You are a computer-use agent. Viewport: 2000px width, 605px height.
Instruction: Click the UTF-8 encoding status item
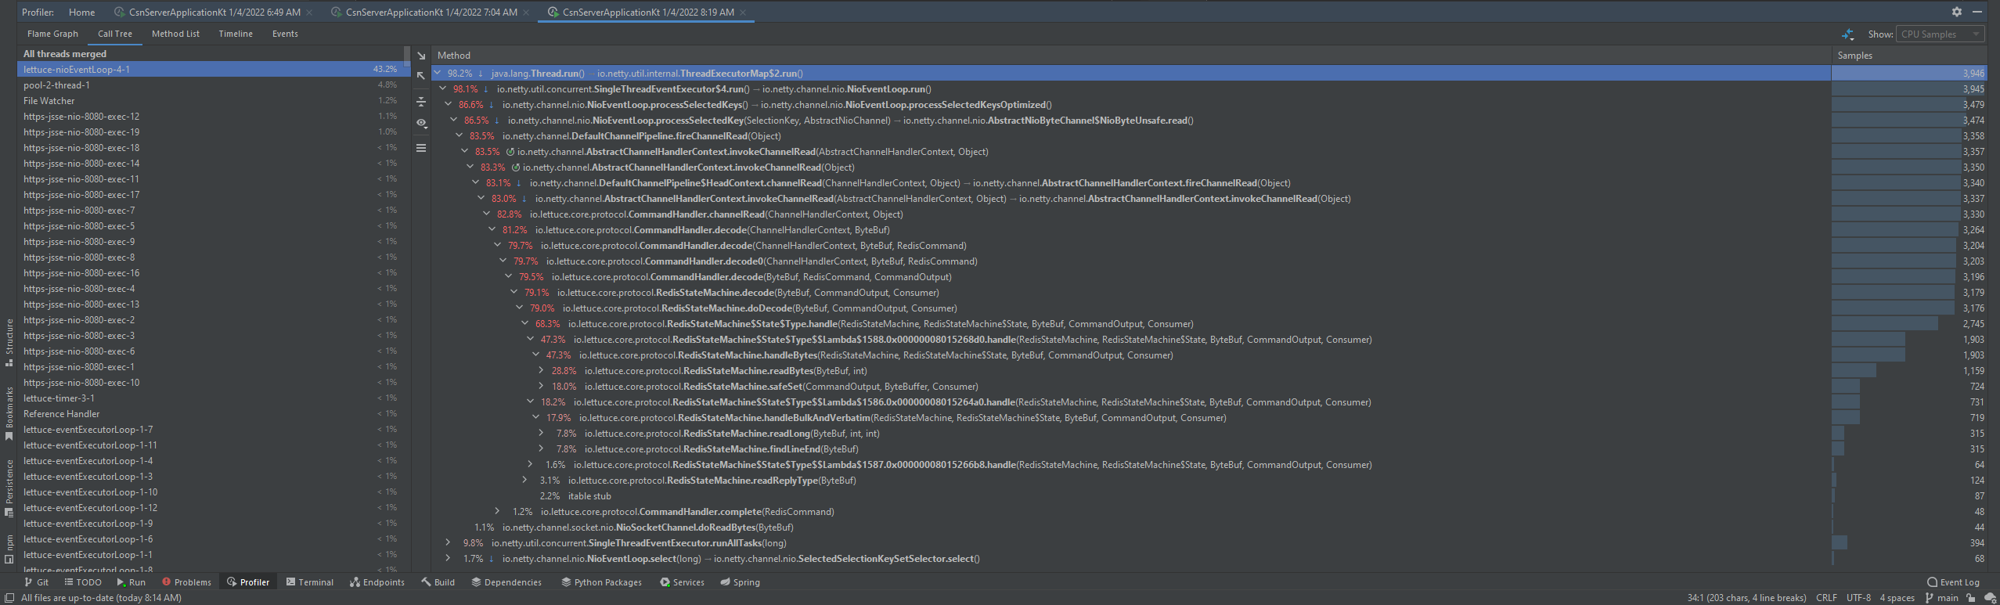[1858, 598]
